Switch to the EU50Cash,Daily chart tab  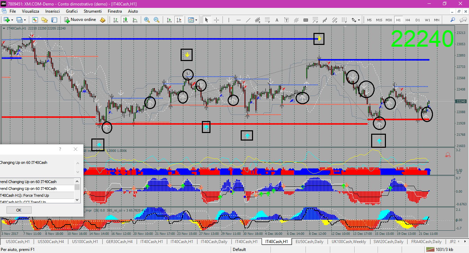point(309,241)
